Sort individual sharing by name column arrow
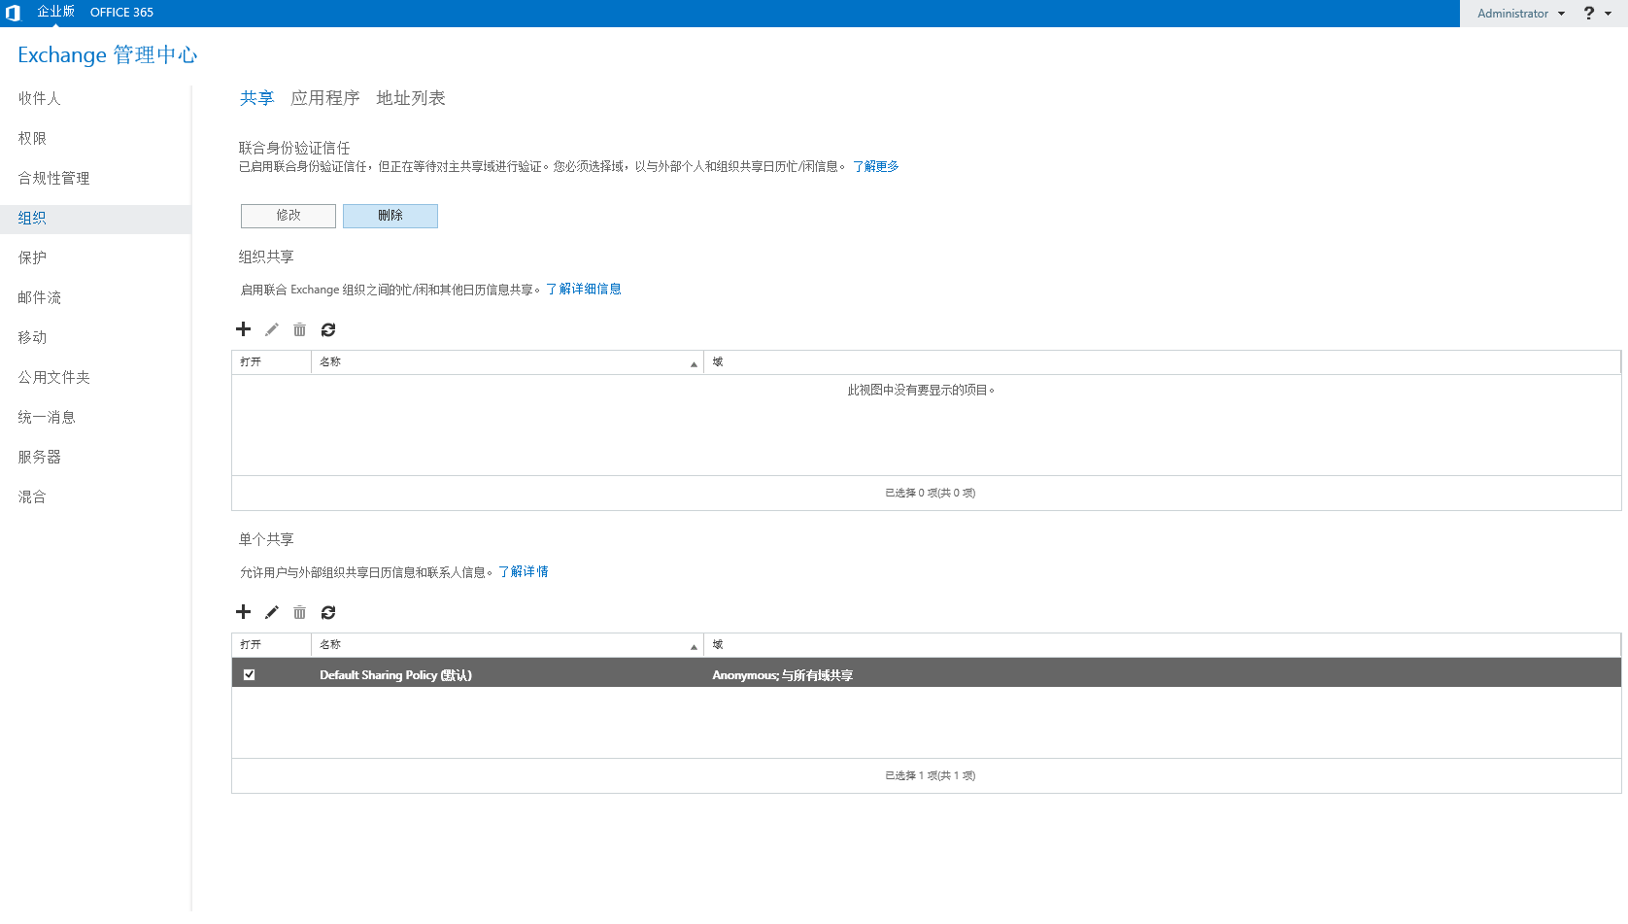The image size is (1628, 924). [694, 647]
